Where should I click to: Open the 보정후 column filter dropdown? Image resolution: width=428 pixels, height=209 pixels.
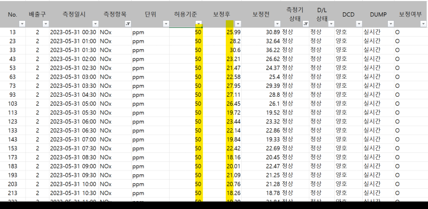point(238,24)
